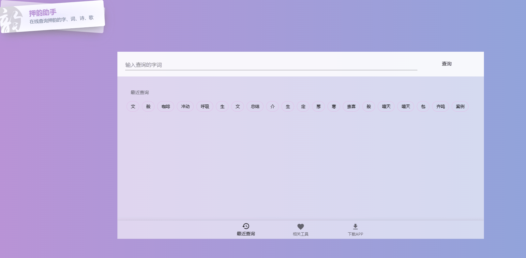Click the 介 recent query chip
The height and width of the screenshot is (258, 526).
[x=273, y=106]
